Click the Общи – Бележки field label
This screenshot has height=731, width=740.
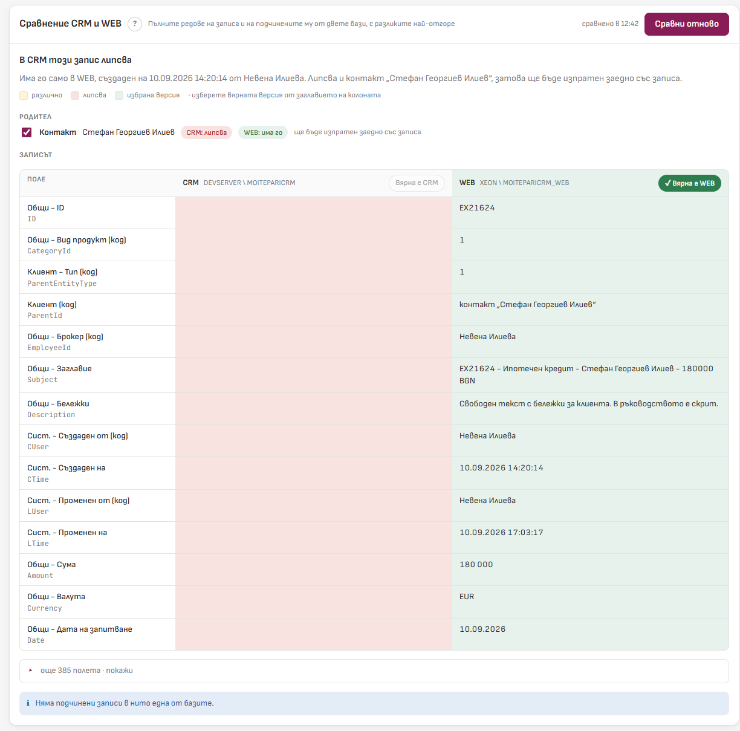(58, 404)
